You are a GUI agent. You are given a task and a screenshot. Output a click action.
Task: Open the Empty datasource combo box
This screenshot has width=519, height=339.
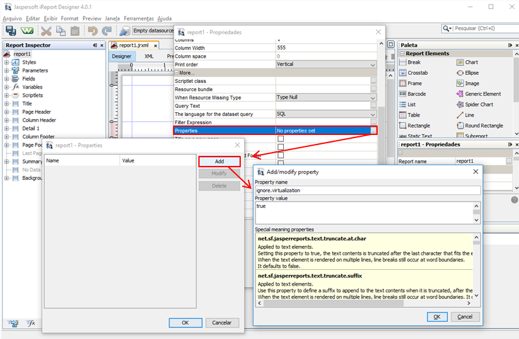(153, 31)
